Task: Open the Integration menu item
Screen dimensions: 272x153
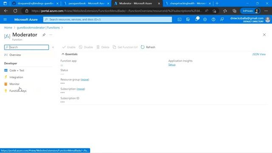Action: click(16, 77)
